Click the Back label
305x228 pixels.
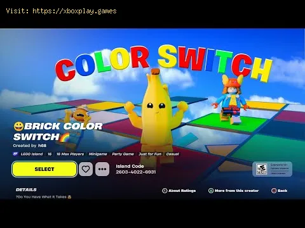point(283,191)
